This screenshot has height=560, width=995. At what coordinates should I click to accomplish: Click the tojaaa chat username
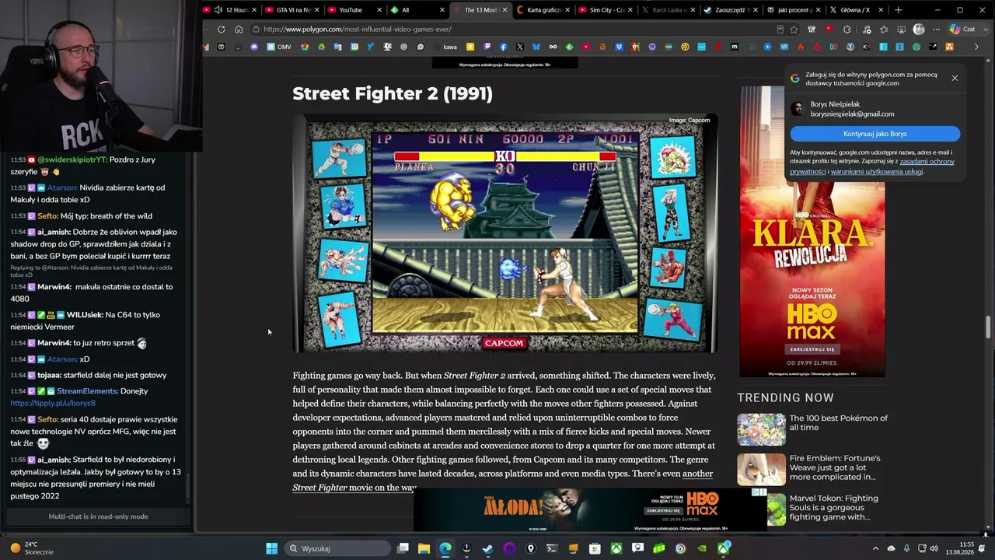pos(49,375)
